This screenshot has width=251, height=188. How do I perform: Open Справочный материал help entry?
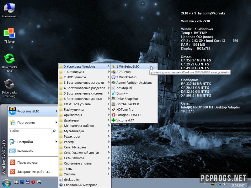pyautogui.click(x=84, y=185)
